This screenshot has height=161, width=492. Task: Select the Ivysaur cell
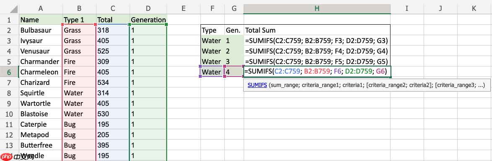(x=41, y=41)
